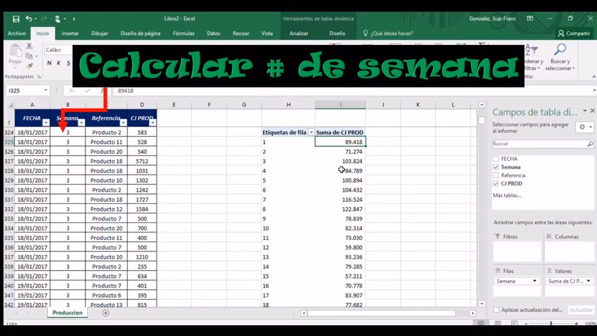Screen dimensions: 597x336
Task: Click the Actualizar button
Action: [581, 309]
